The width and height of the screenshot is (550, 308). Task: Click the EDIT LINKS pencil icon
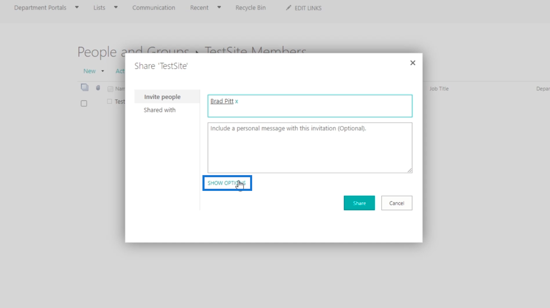(x=288, y=8)
